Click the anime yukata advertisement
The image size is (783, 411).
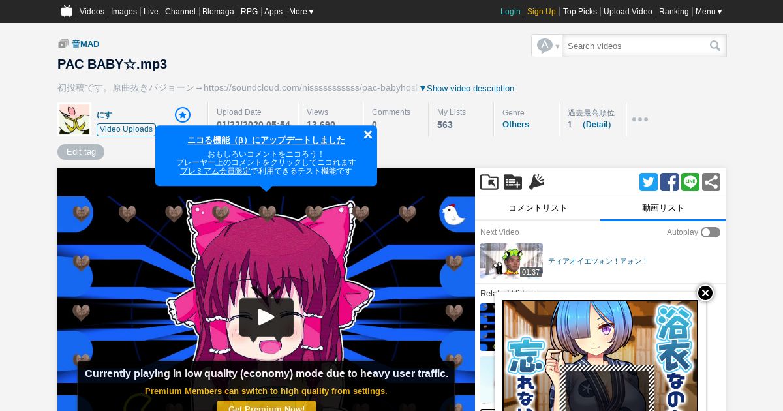point(600,356)
